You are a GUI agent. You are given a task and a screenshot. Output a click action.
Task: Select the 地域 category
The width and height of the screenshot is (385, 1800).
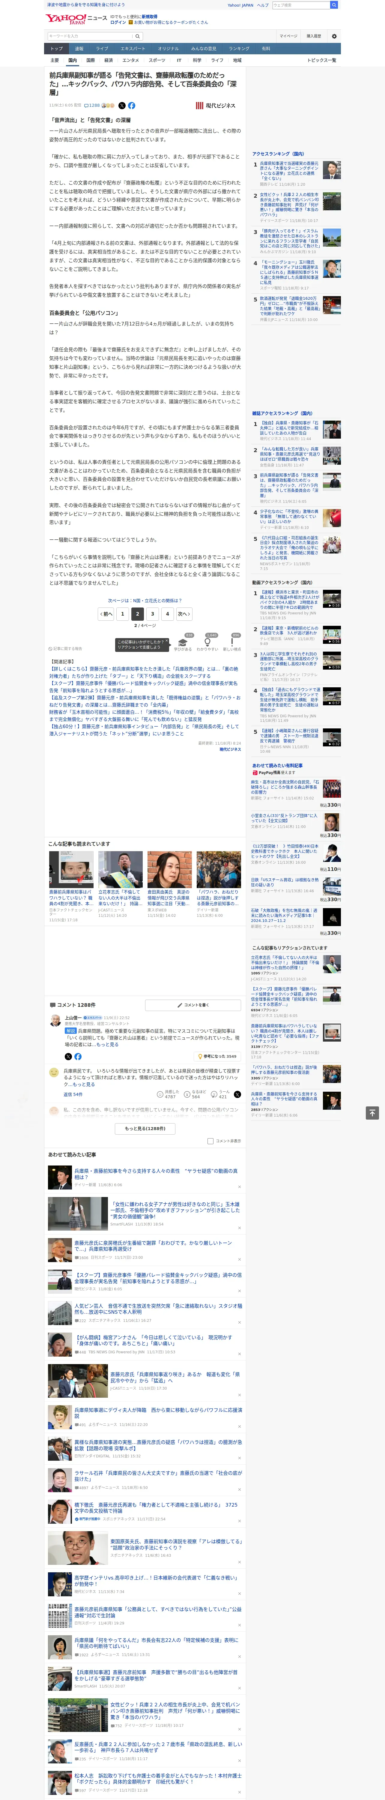click(x=237, y=60)
